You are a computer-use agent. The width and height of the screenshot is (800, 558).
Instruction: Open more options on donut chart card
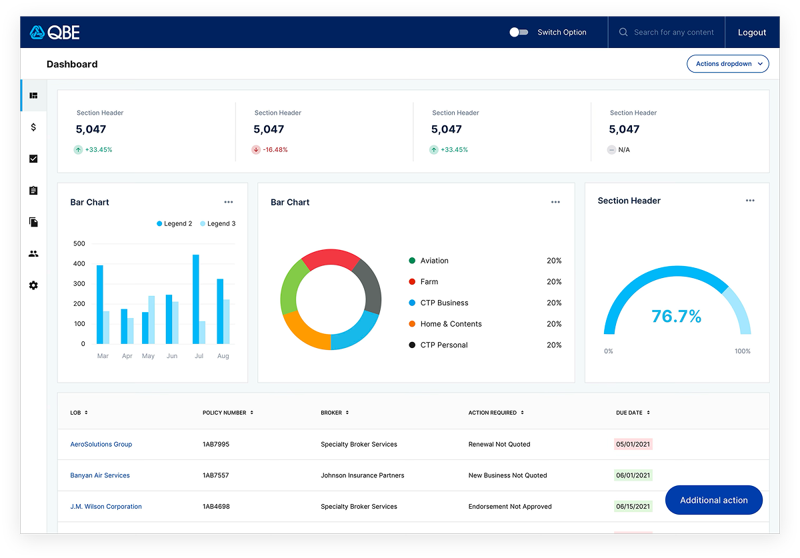[x=555, y=202]
